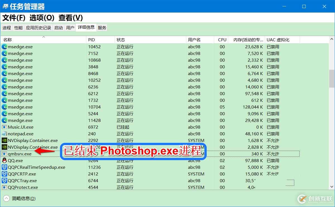Switch to the 启动 tab
335x207 pixels.
pyautogui.click(x=59, y=28)
